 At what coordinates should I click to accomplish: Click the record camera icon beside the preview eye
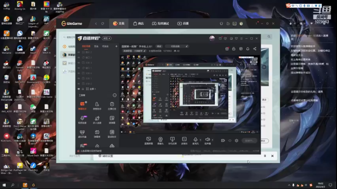tap(223, 141)
